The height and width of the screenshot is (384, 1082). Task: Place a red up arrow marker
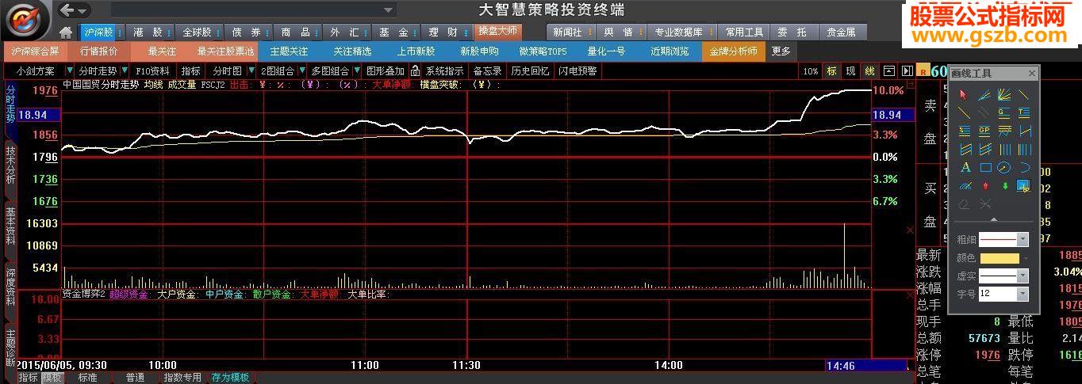click(985, 186)
